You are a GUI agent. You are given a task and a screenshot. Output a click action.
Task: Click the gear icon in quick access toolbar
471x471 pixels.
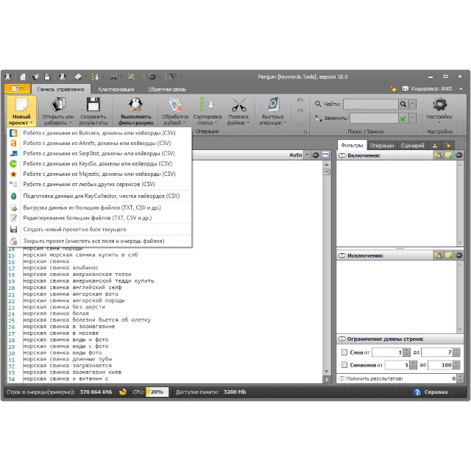(x=152, y=77)
